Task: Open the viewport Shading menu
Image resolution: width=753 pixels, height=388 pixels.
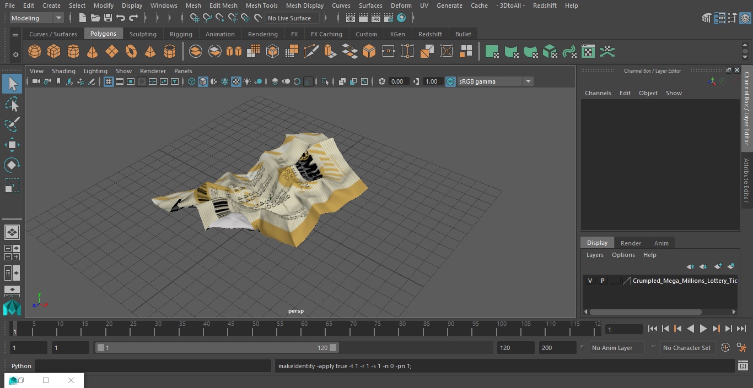Action: pyautogui.click(x=63, y=71)
